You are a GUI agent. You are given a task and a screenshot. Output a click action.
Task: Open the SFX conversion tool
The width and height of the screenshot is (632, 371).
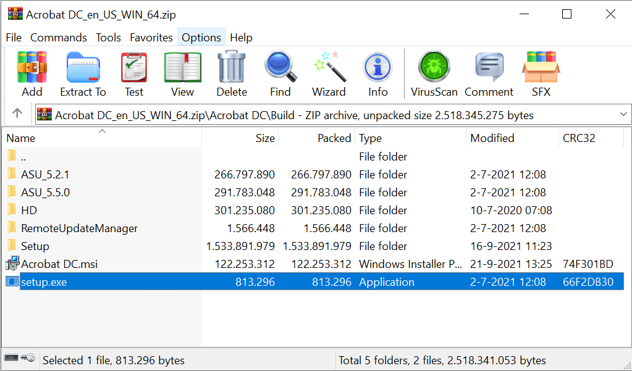pos(541,73)
